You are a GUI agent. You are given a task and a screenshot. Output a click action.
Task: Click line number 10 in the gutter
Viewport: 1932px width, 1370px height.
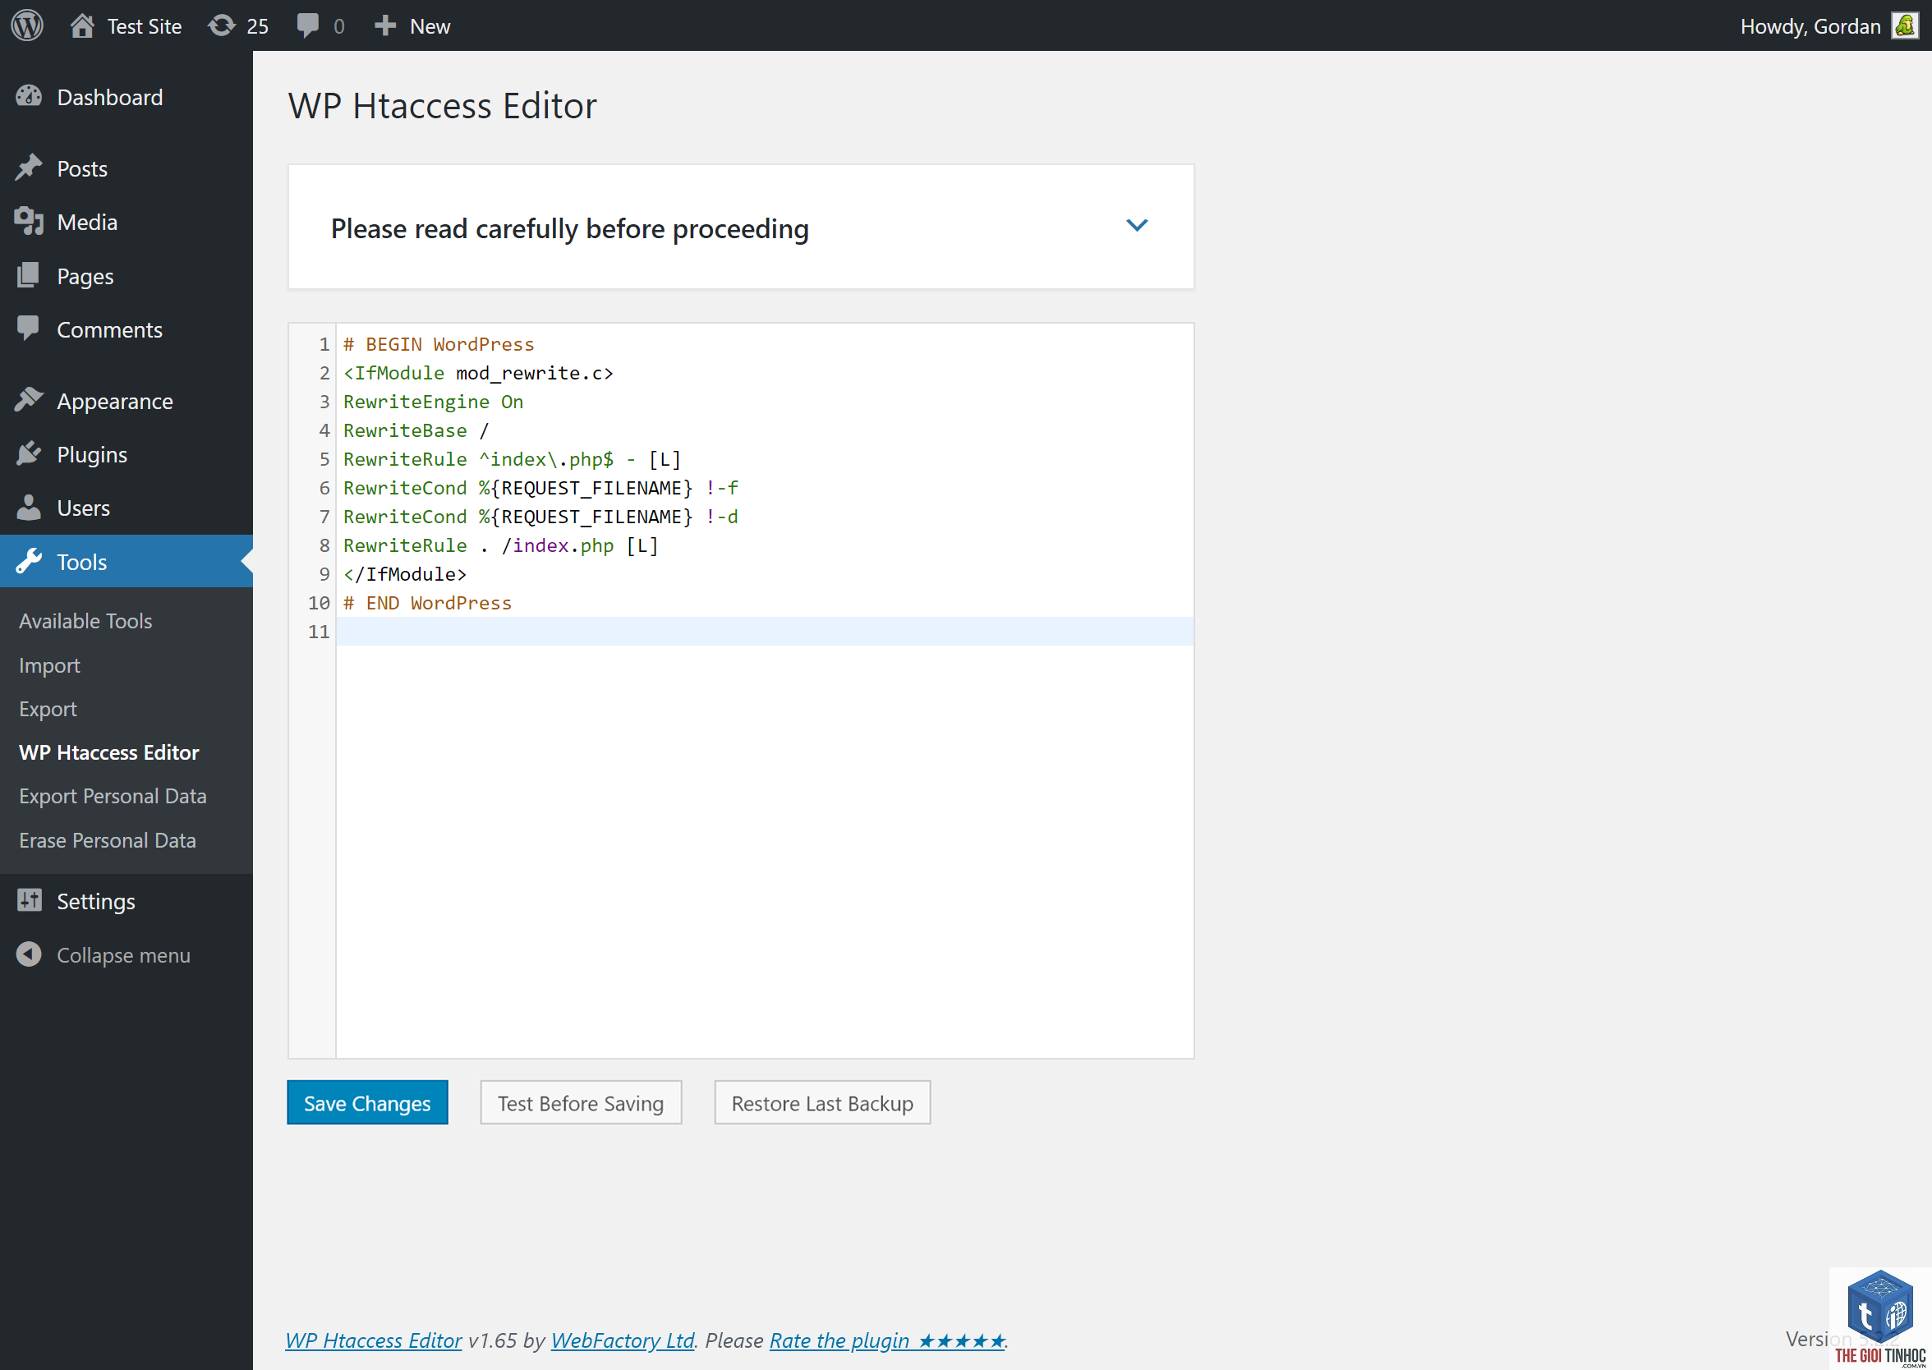319,602
